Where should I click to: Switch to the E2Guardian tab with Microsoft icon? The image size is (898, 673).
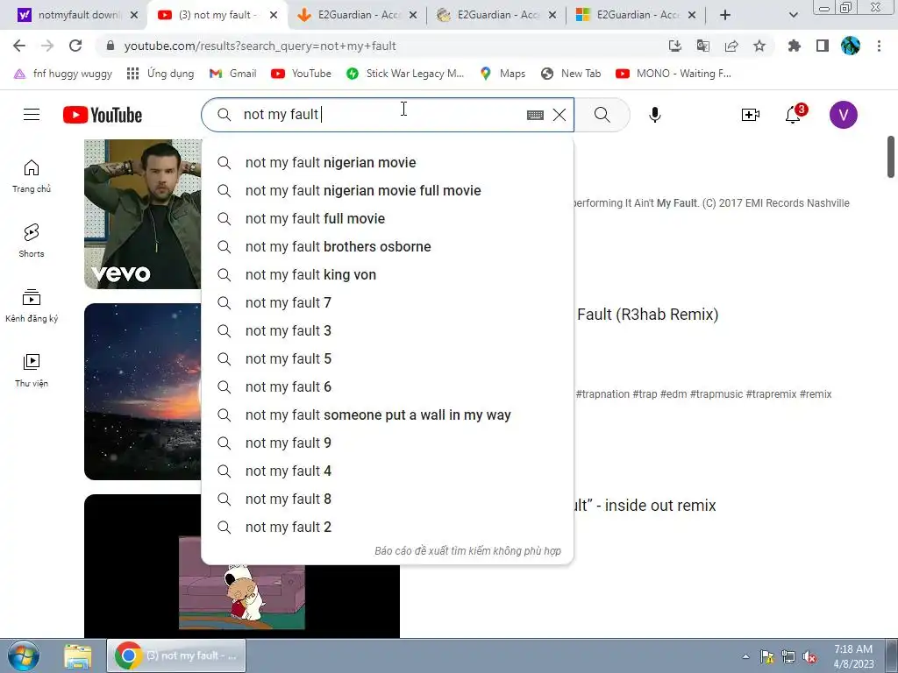[x=638, y=15]
